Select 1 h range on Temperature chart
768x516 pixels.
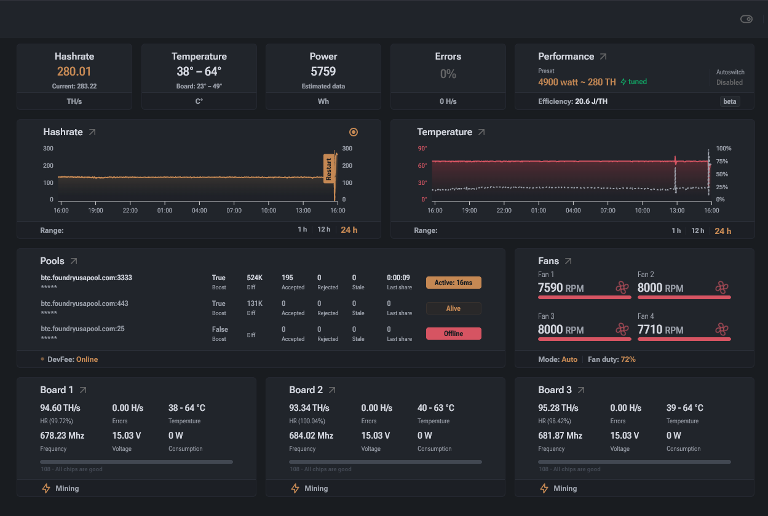tap(676, 230)
